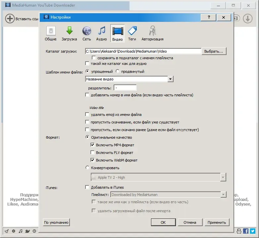Click the MediaHuman app icon in title bar
The image size is (259, 238).
8,5
